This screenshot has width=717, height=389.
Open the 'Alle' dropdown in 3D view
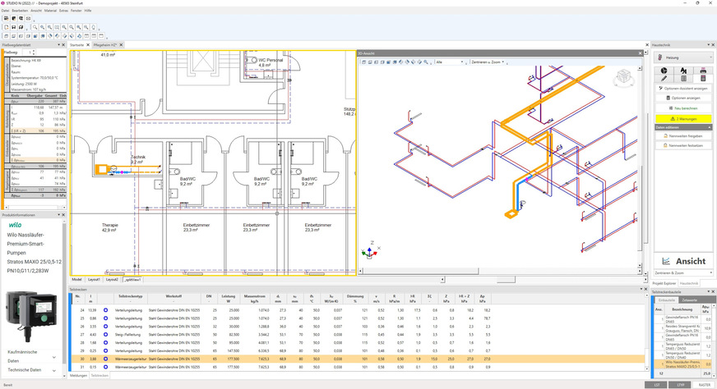tap(451, 62)
